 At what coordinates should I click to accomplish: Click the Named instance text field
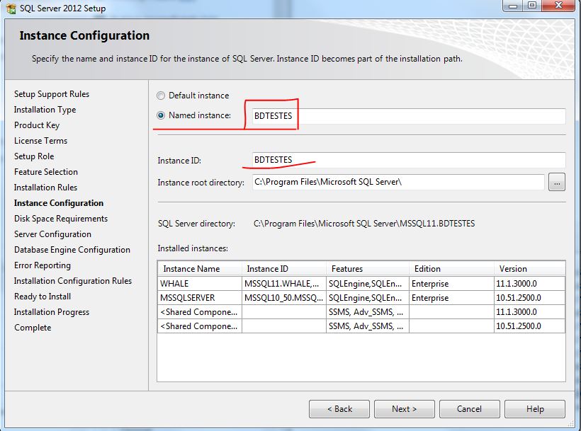tap(409, 116)
